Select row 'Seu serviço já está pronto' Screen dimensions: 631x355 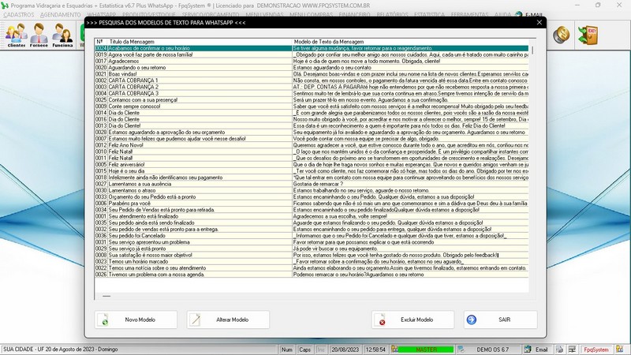point(312,248)
